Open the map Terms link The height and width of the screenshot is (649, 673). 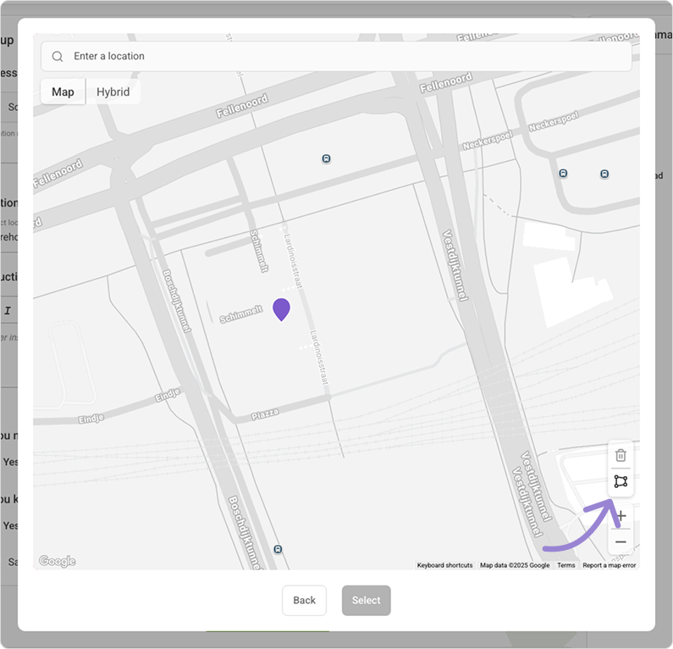(x=565, y=565)
